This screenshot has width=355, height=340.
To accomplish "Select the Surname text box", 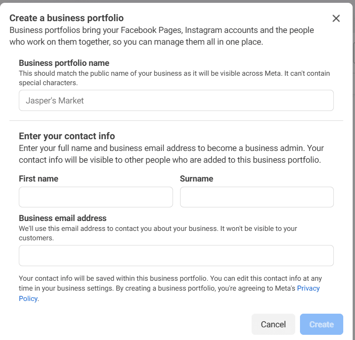I will pos(257,197).
